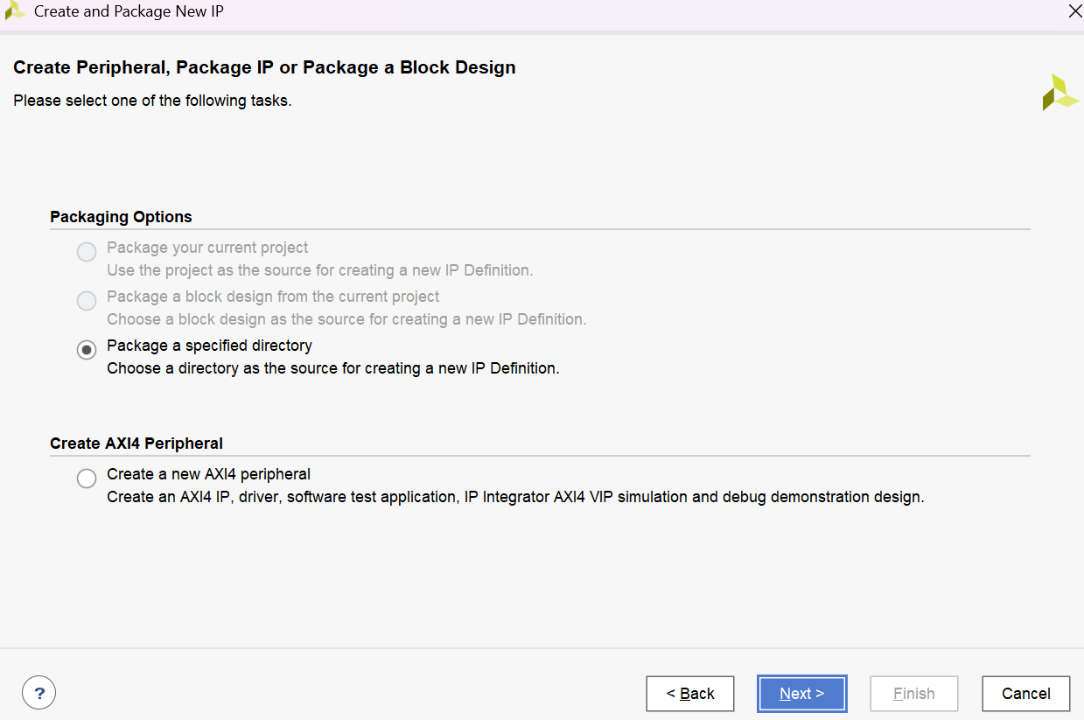Image resolution: width=1084 pixels, height=720 pixels.
Task: Click the 'Package a specified directory' label text
Action: point(209,346)
